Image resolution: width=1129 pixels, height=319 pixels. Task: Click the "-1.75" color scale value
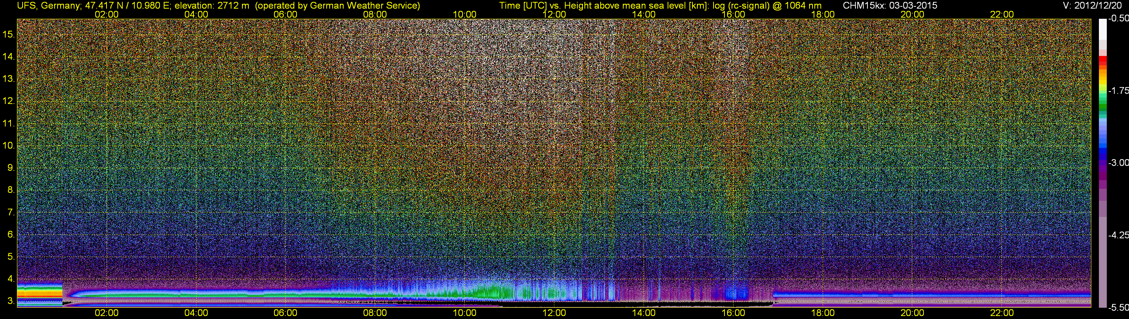pyautogui.click(x=1118, y=90)
